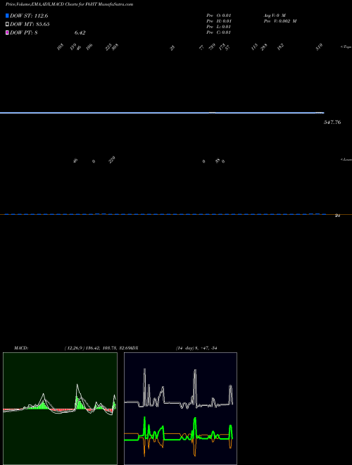Image resolution: width=352 pixels, height=465 pixels.
Task: Click the 'Lows' label at right edge
Action: coord(346,159)
